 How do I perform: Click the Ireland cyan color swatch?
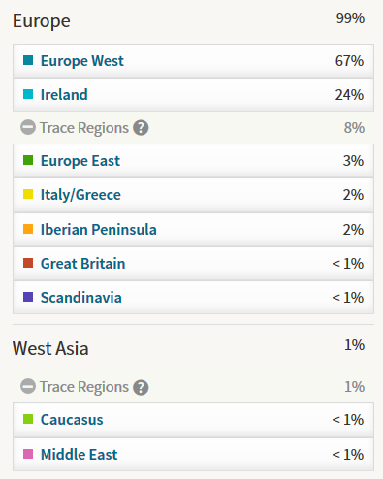coord(28,94)
